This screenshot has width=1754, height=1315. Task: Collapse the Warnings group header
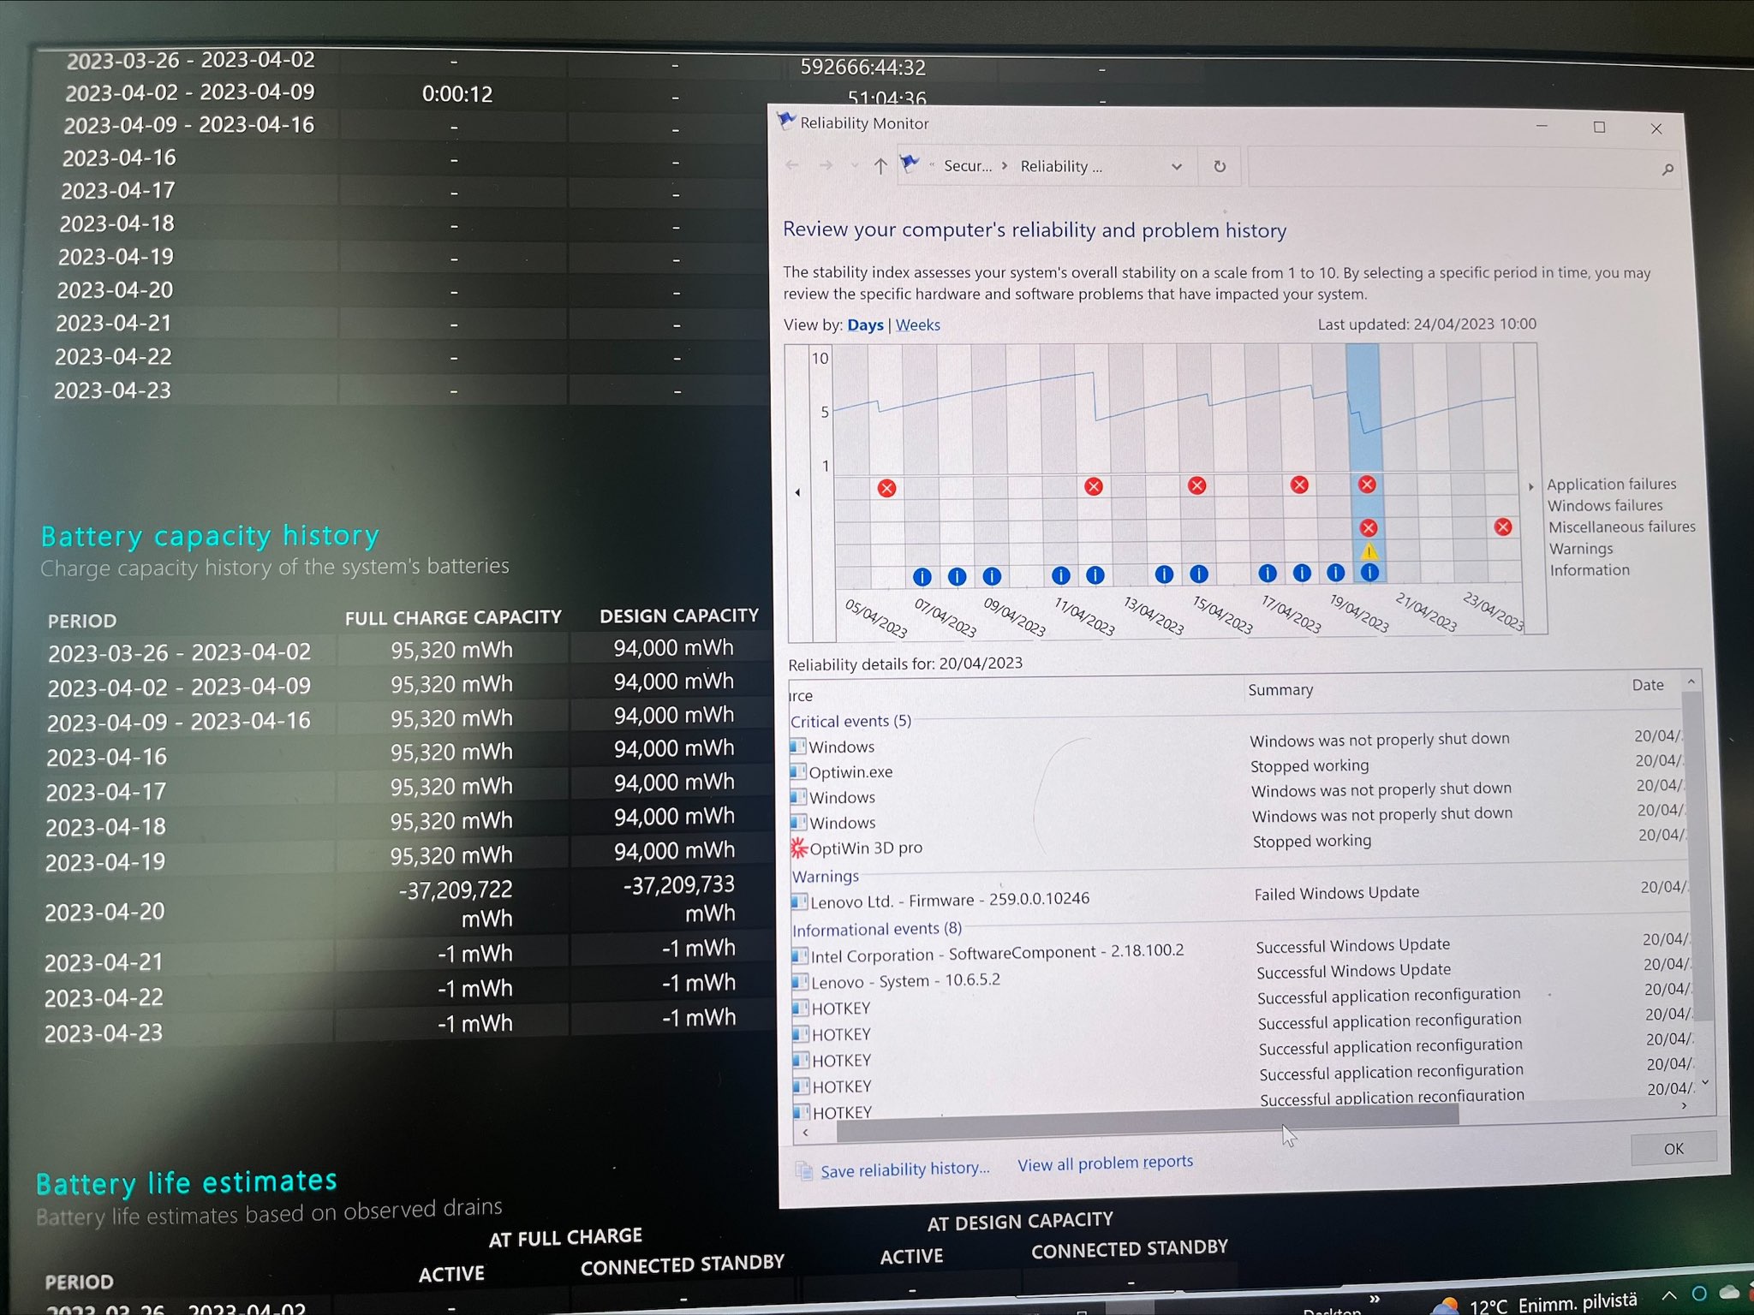coord(825,876)
